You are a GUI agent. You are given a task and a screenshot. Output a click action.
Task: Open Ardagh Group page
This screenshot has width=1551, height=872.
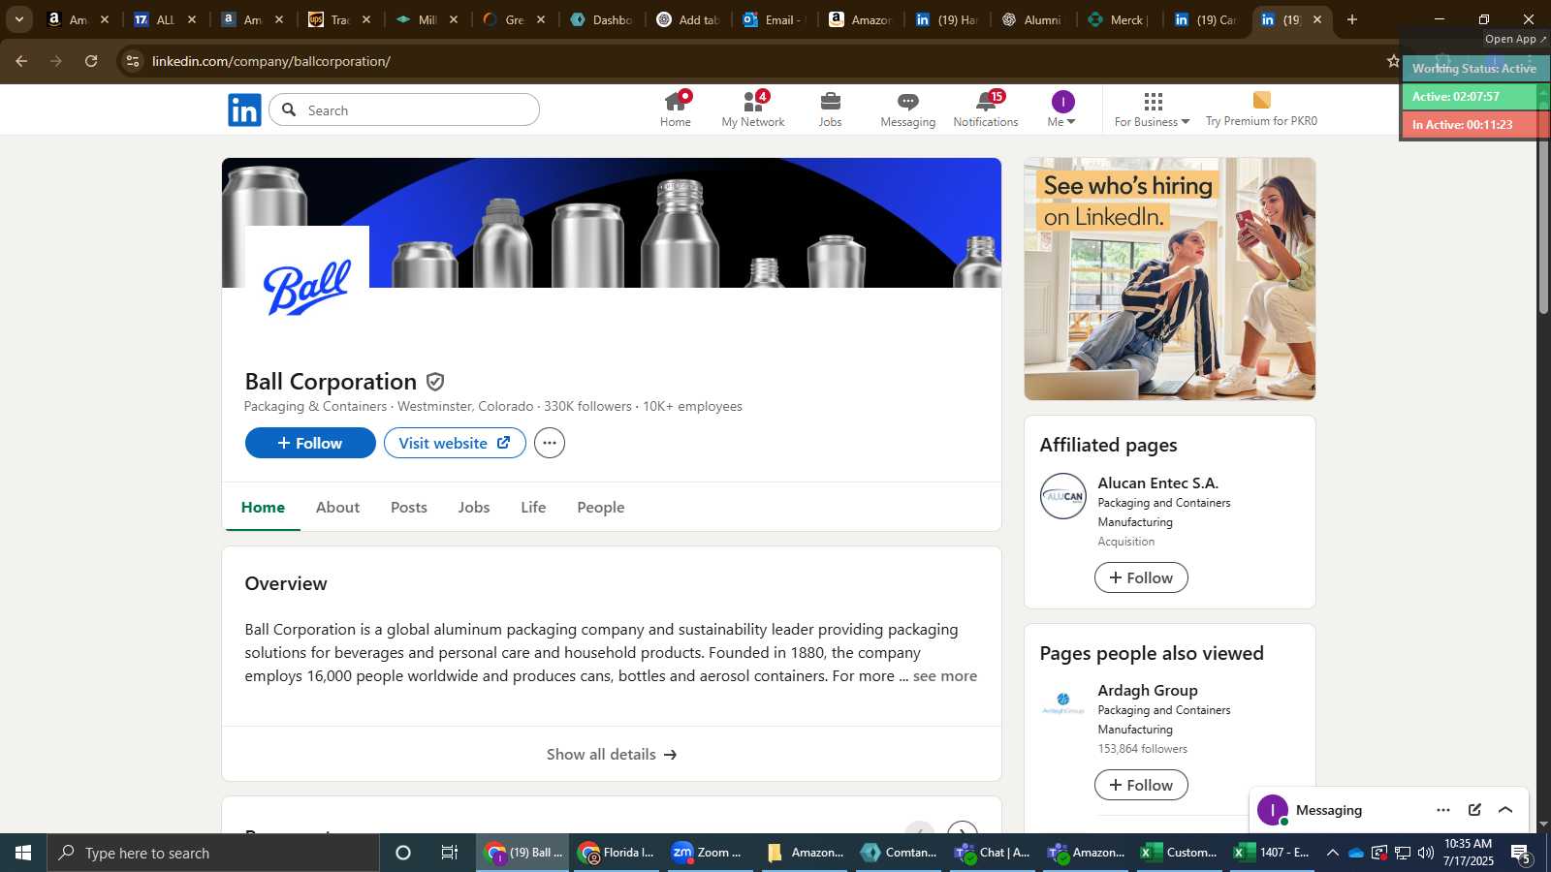tap(1148, 690)
